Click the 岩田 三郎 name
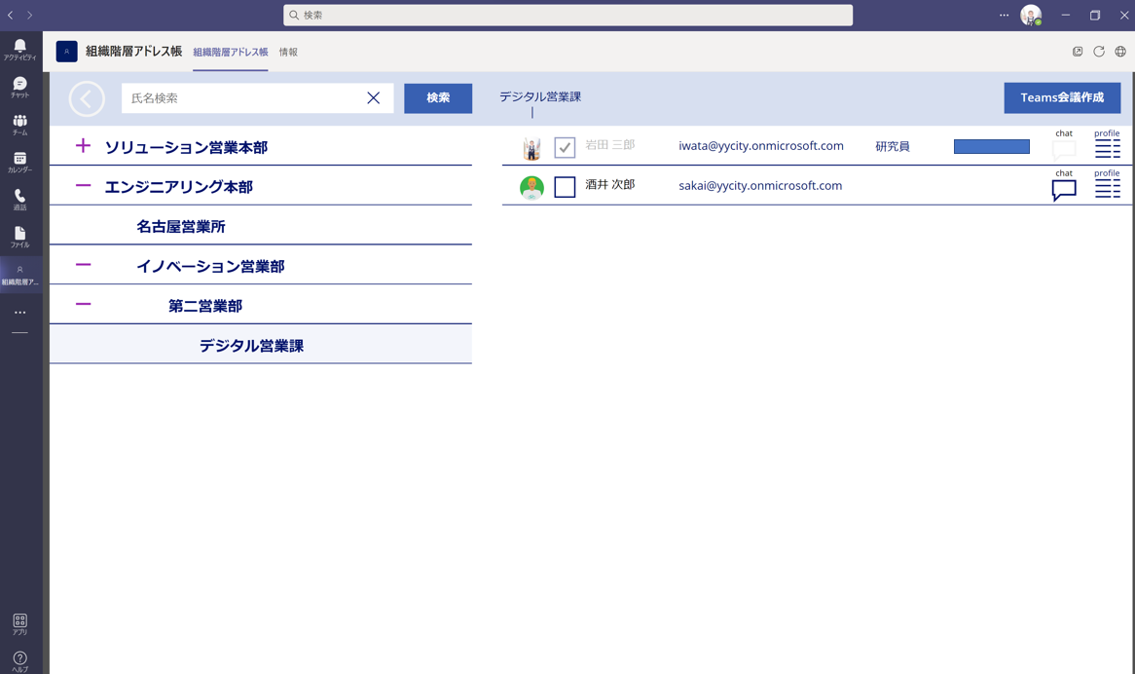1135x674 pixels. (609, 145)
